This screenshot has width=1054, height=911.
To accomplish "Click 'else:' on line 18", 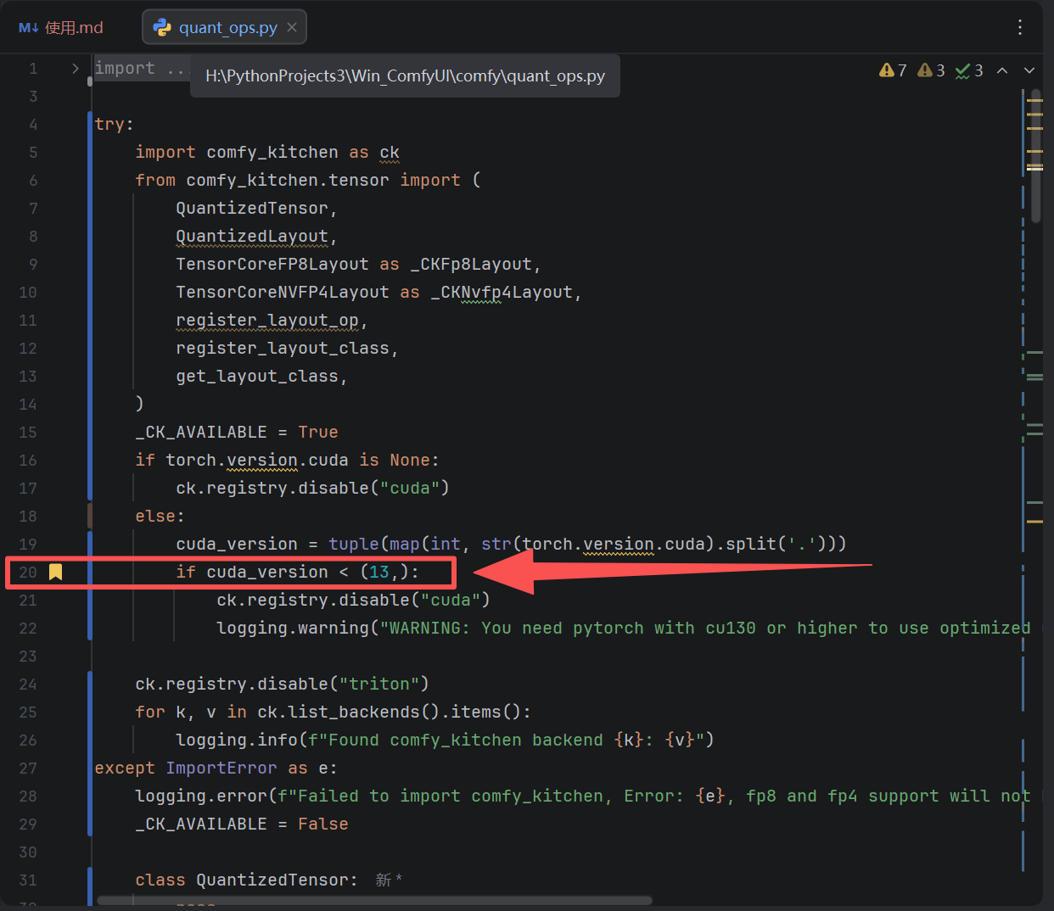I will point(160,516).
